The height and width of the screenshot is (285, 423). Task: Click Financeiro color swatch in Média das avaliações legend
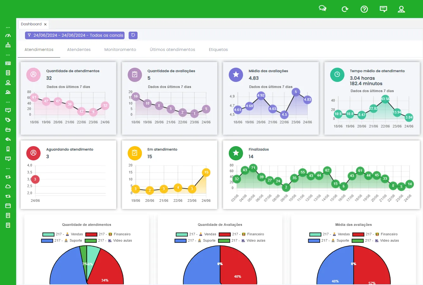358,234
